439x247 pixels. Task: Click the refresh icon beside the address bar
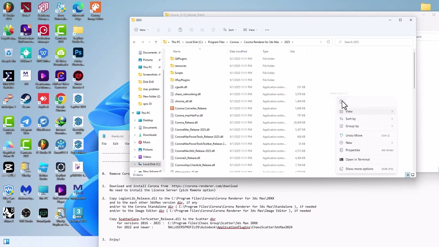point(328,42)
